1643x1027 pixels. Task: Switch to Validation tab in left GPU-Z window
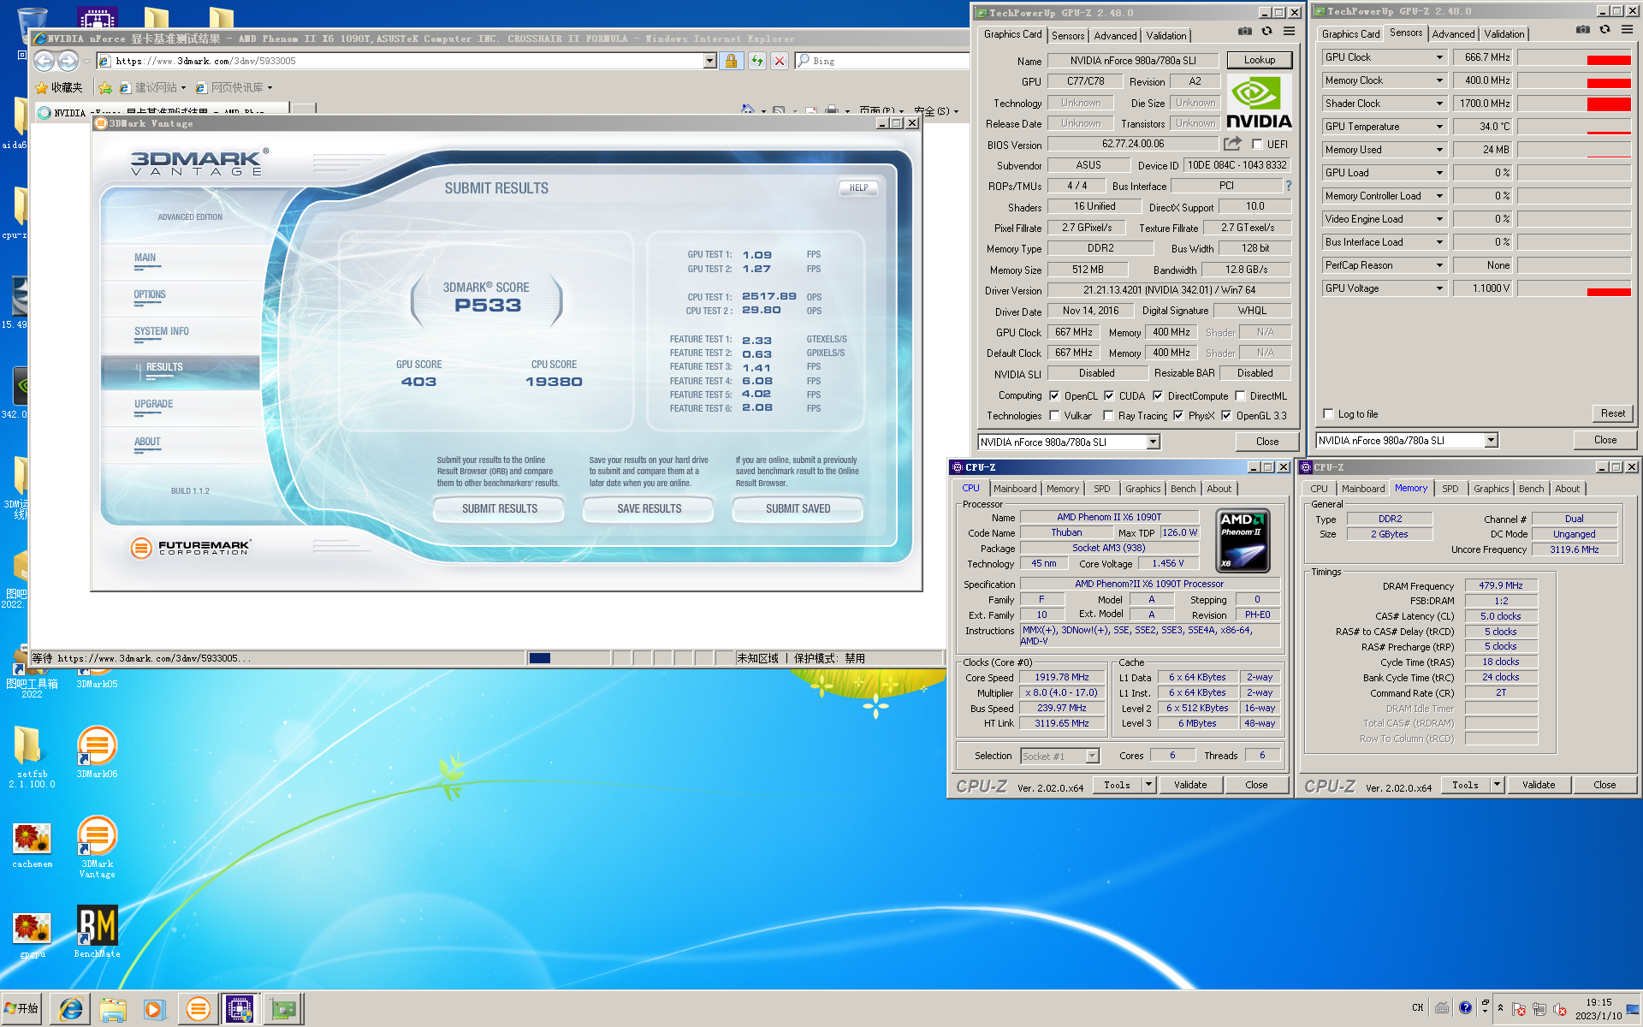coord(1166,36)
